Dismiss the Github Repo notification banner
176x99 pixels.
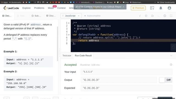[123, 7]
